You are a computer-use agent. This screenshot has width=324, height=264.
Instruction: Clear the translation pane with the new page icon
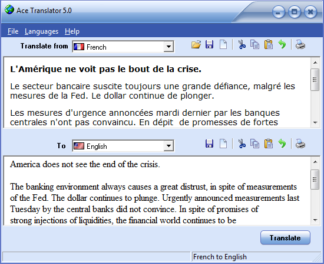coord(223,144)
